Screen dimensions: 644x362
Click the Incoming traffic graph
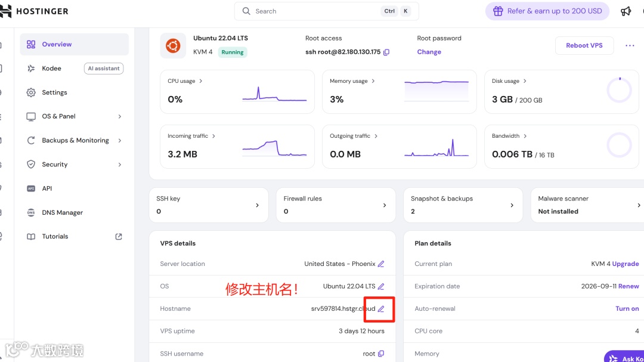(274, 148)
